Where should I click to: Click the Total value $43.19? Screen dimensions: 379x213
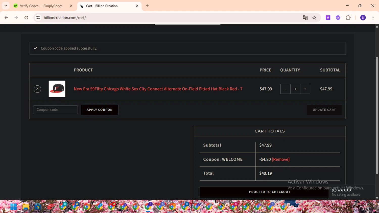[266, 173]
